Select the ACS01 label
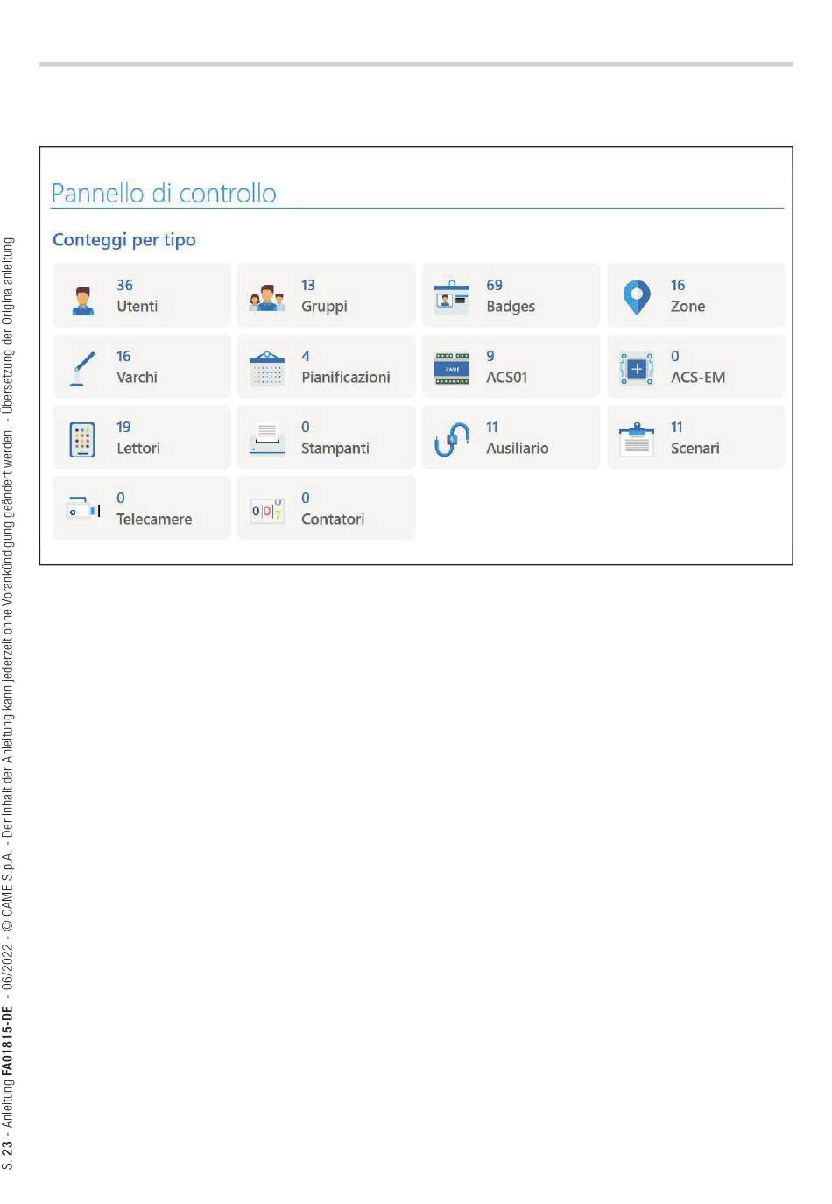The image size is (832, 1204). click(x=507, y=378)
